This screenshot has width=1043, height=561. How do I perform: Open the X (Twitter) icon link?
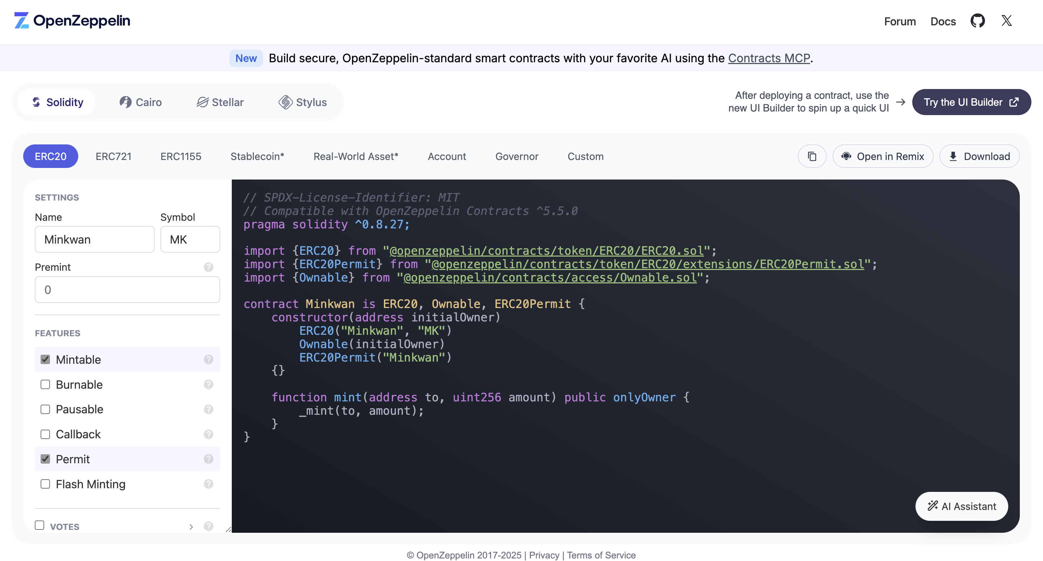pos(1006,21)
